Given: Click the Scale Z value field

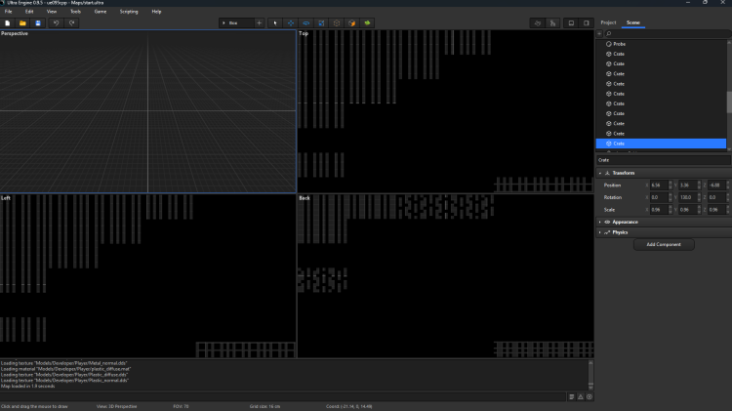Looking at the screenshot, I should coord(716,210).
